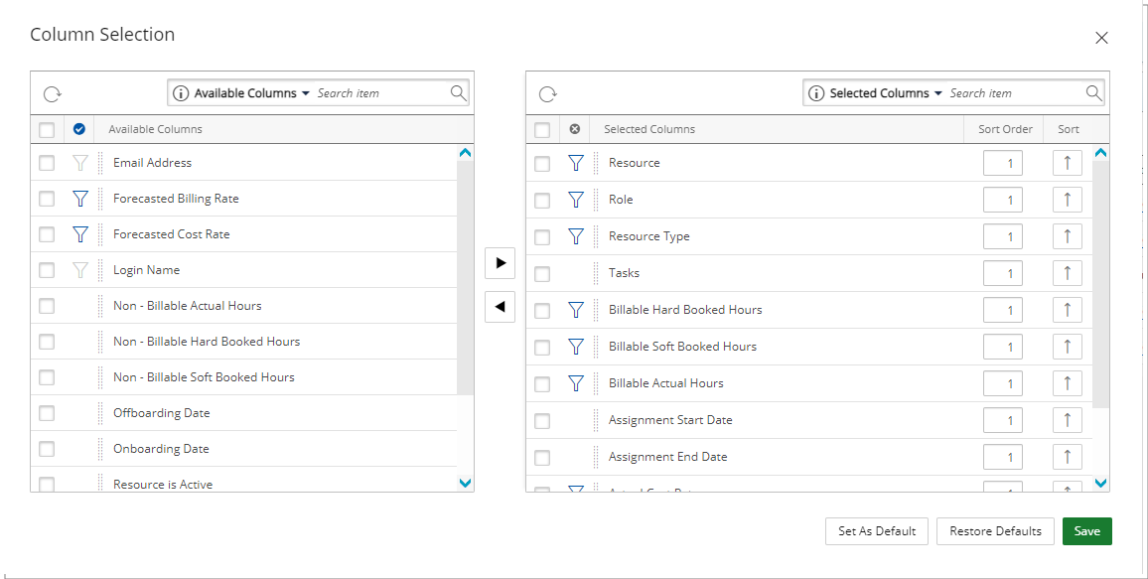
Task: Click the Set As Default button
Action: click(876, 531)
